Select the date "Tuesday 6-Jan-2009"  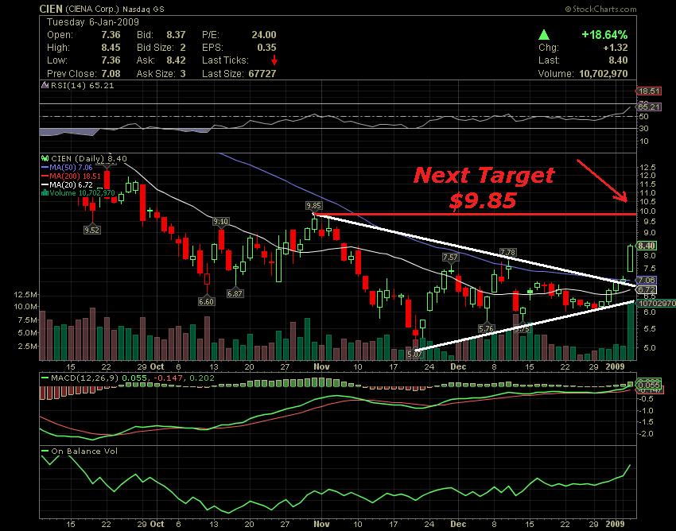pyautogui.click(x=93, y=22)
